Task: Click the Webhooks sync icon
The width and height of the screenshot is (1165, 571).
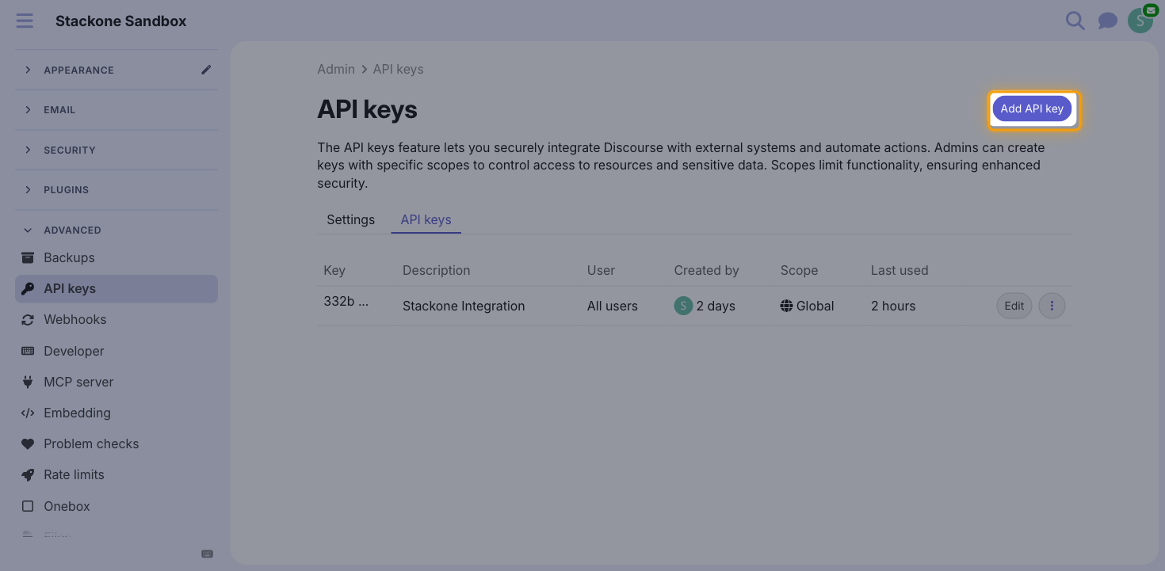Action: tap(28, 320)
